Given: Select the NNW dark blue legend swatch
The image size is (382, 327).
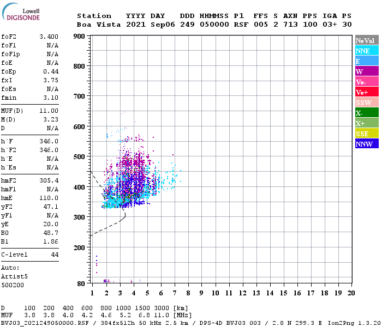Looking at the screenshot, I should coord(367,144).
